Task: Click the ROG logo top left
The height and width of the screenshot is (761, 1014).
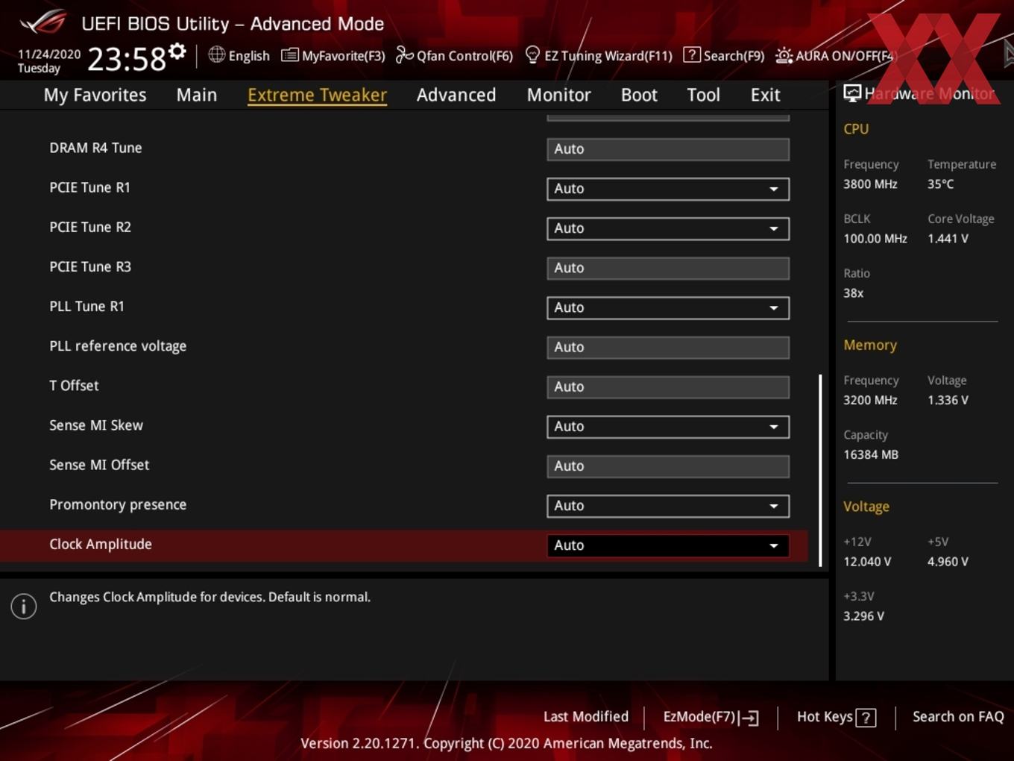Action: tap(43, 22)
